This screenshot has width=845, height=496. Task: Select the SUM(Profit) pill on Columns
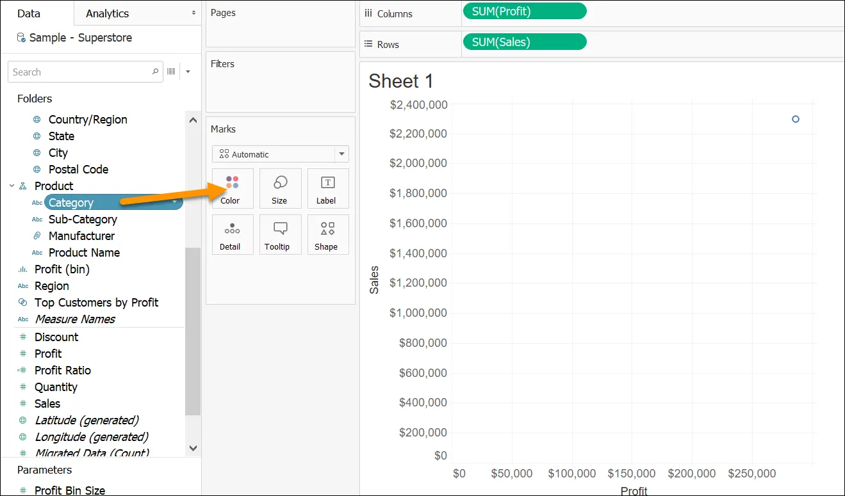click(x=524, y=11)
